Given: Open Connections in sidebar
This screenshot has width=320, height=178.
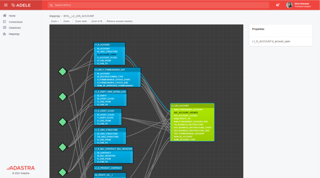Looking at the screenshot, I should [15, 22].
